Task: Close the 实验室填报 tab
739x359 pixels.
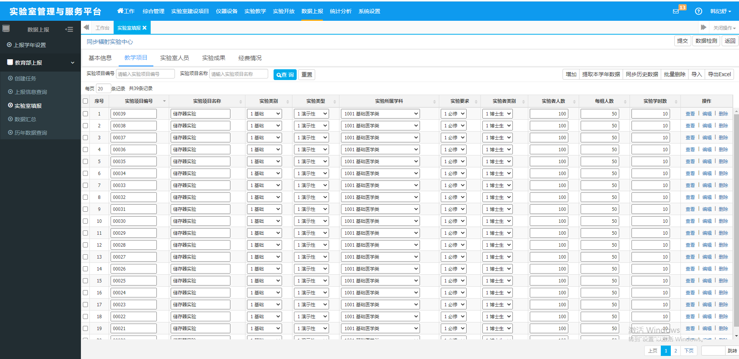Action: click(x=144, y=28)
